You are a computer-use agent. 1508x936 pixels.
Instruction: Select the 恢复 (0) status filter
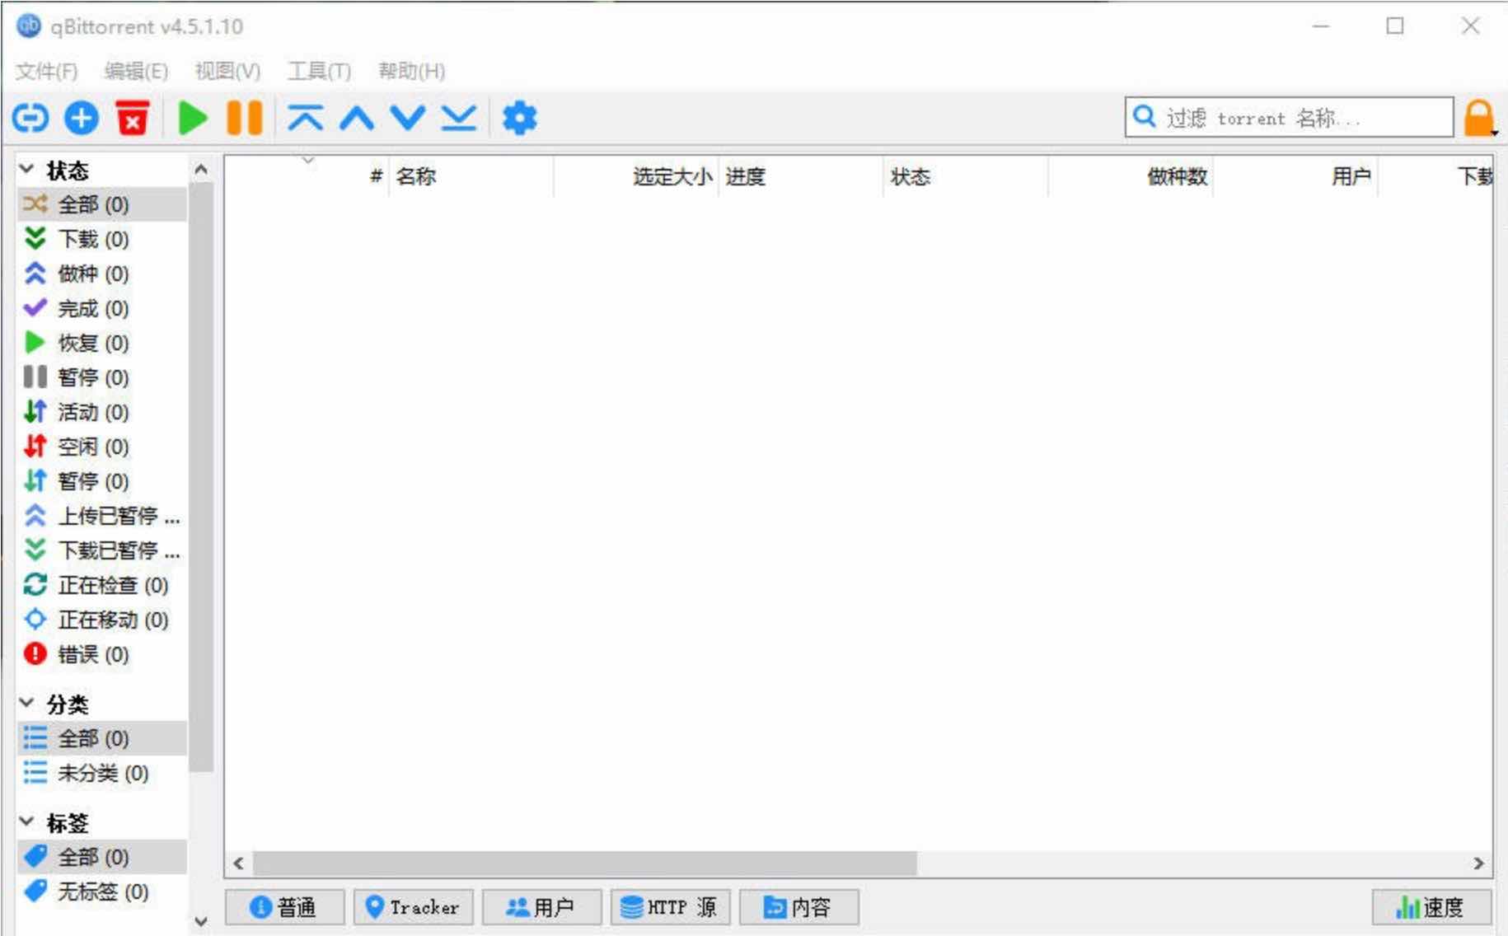tap(102, 343)
